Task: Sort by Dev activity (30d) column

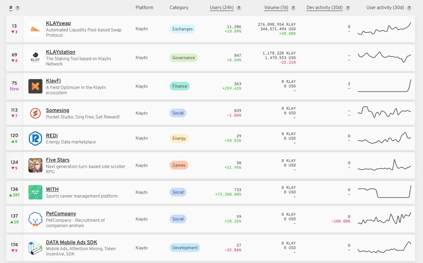Action: tap(325, 7)
